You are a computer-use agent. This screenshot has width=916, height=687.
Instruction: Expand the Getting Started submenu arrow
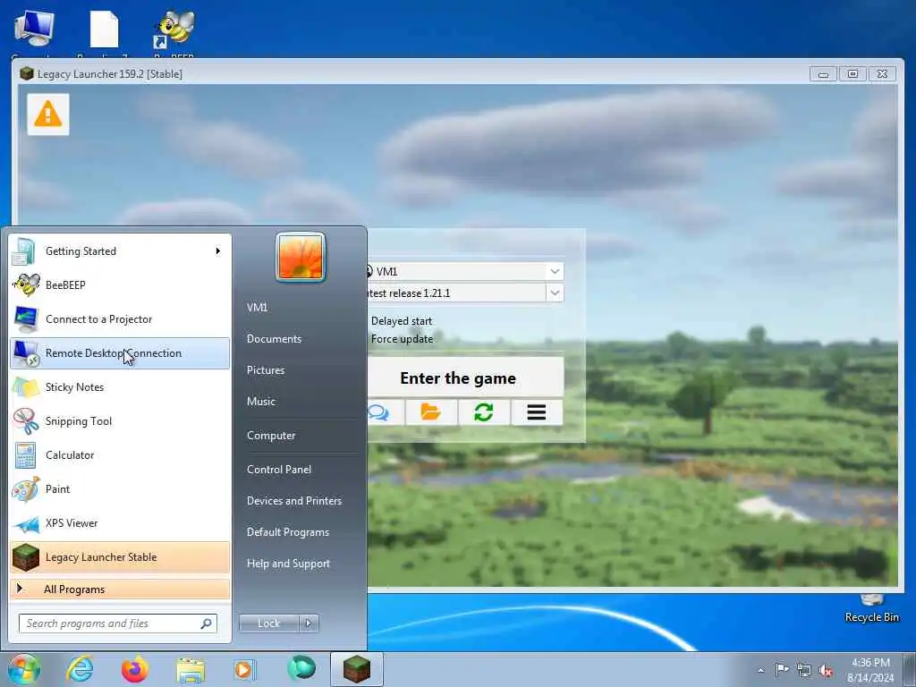(218, 251)
